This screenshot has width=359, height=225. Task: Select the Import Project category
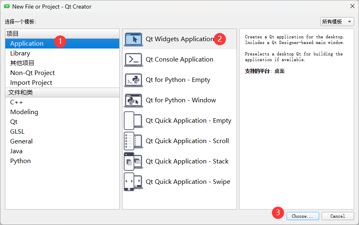pyautogui.click(x=62, y=83)
